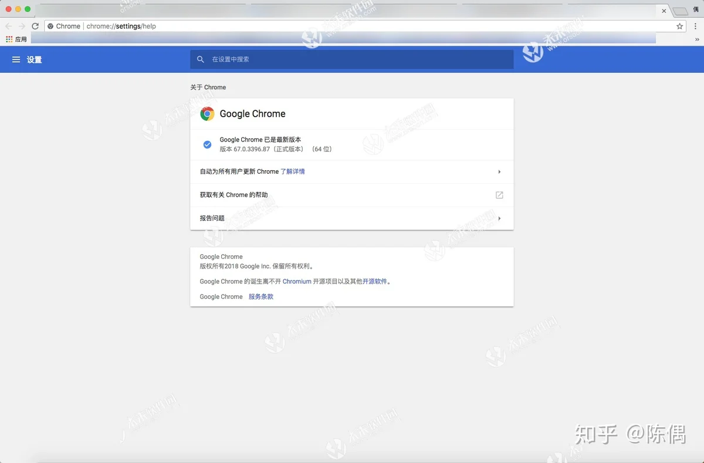704x463 pixels.
Task: Expand the 报告问题 row arrow
Action: tap(499, 218)
